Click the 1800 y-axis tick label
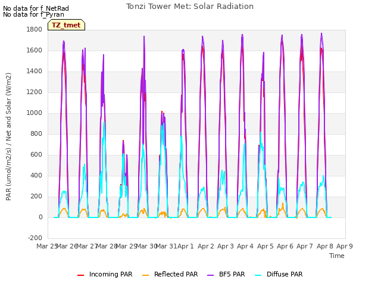381x286 pixels. coord(35,29)
